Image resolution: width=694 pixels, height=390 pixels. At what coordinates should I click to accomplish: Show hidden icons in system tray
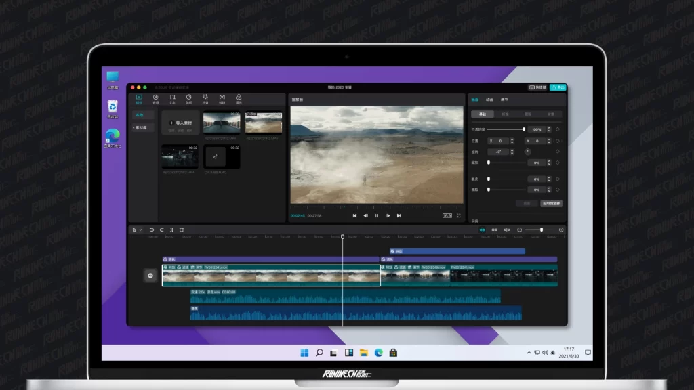coord(529,353)
